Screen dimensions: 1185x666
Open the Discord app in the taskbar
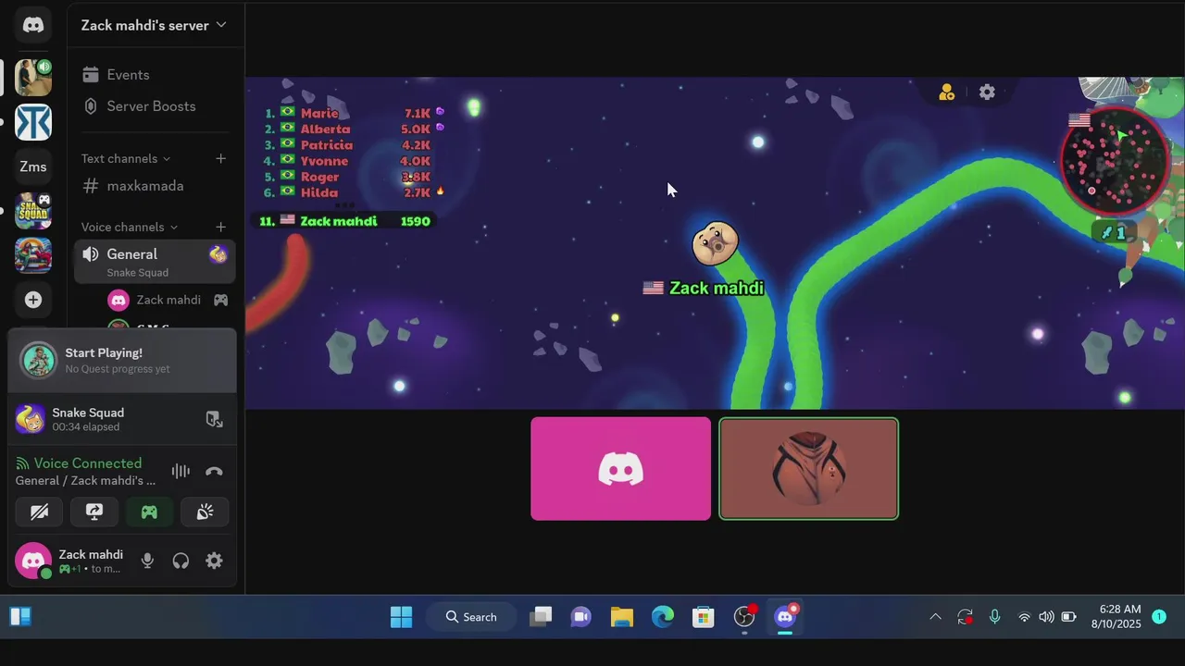tap(785, 617)
